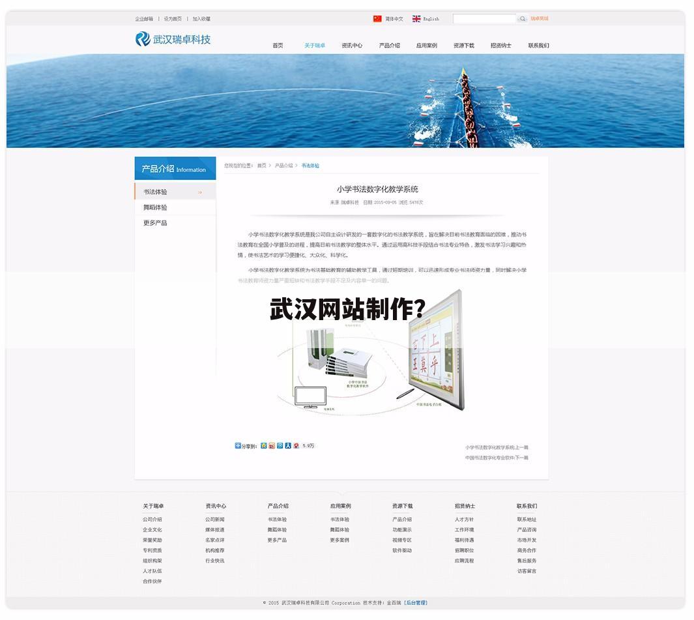Switch language using the English UK flag icon

(417, 18)
